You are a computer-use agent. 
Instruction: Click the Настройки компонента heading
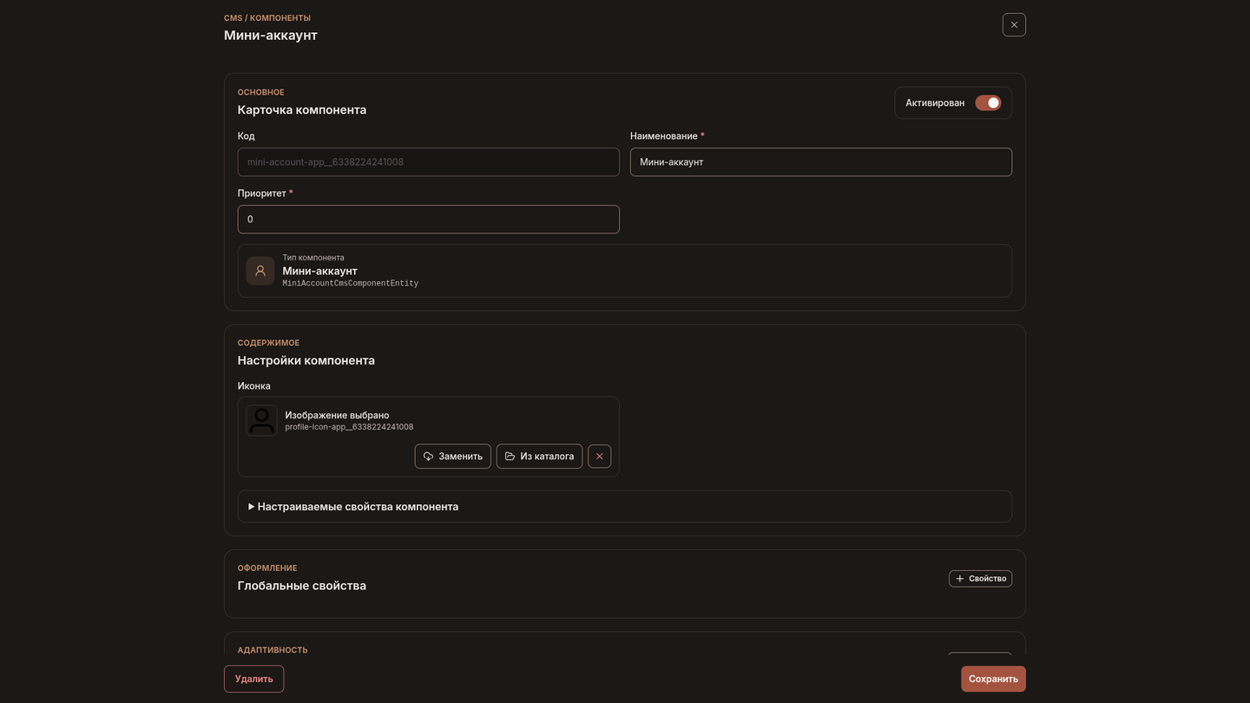point(306,360)
